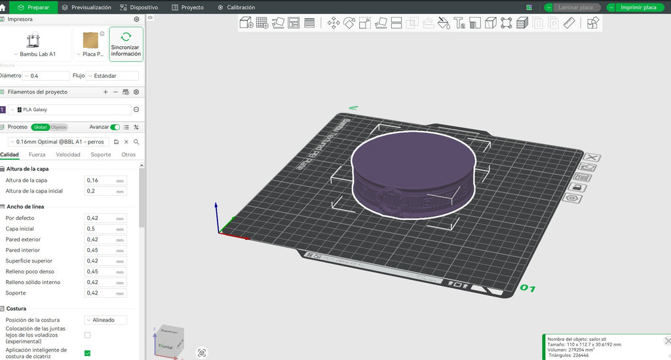Select the Measure ruler tool
The height and width of the screenshot is (360, 671).
[x=569, y=23]
